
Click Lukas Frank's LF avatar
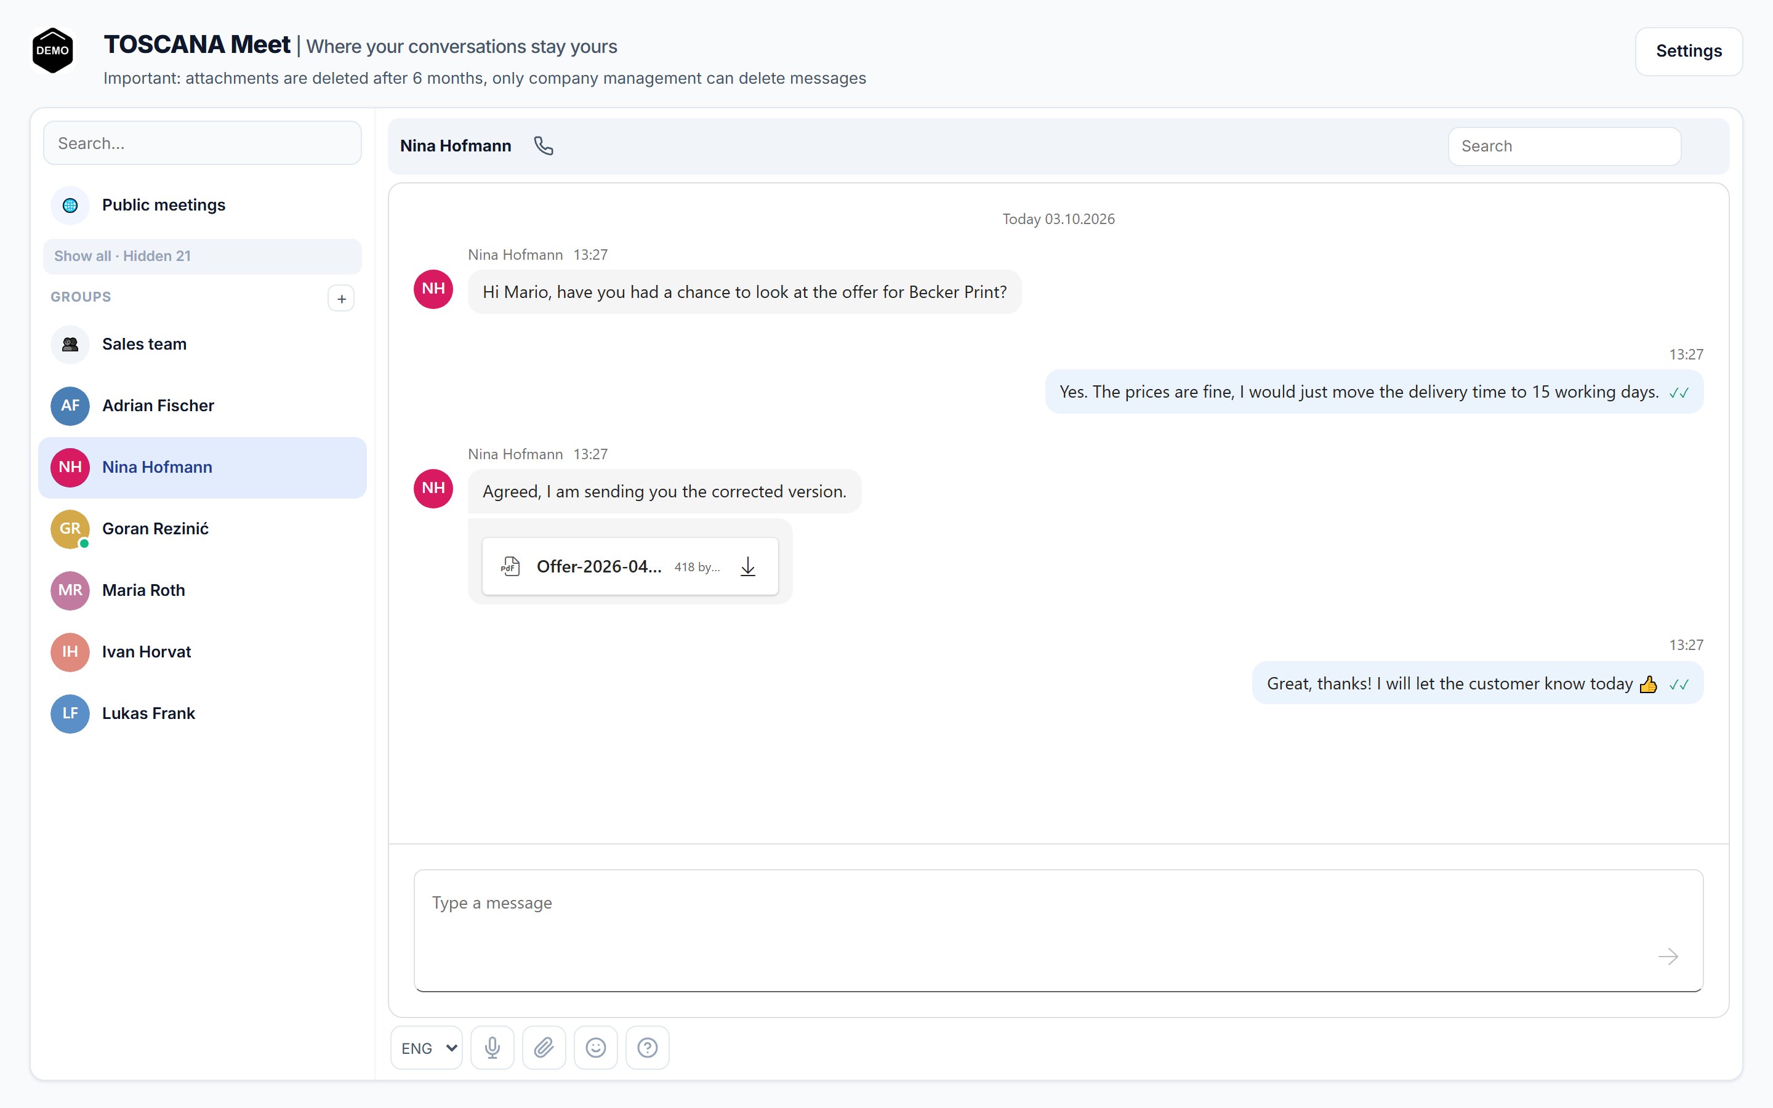(x=70, y=714)
